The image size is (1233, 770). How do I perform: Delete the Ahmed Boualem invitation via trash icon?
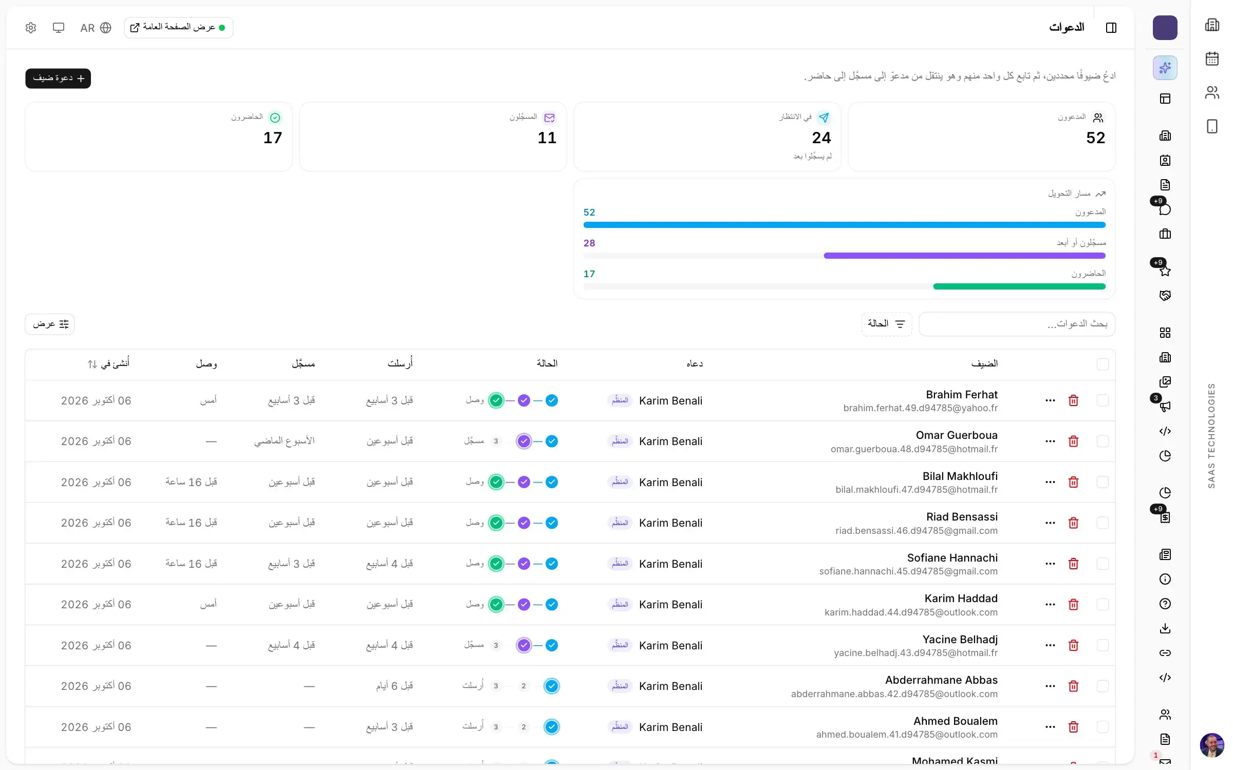(x=1073, y=727)
